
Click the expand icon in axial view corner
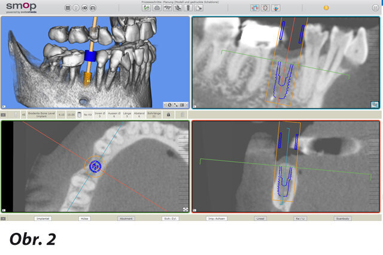click(x=185, y=209)
